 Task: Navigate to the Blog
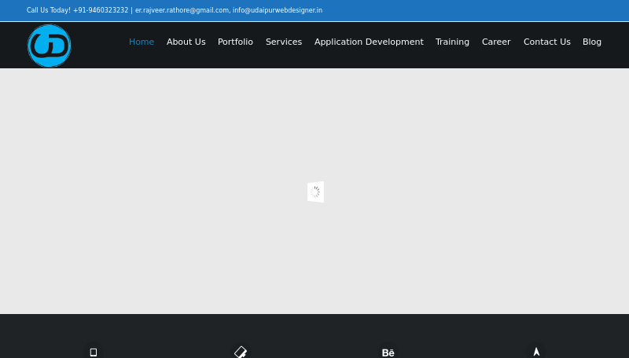pos(592,42)
